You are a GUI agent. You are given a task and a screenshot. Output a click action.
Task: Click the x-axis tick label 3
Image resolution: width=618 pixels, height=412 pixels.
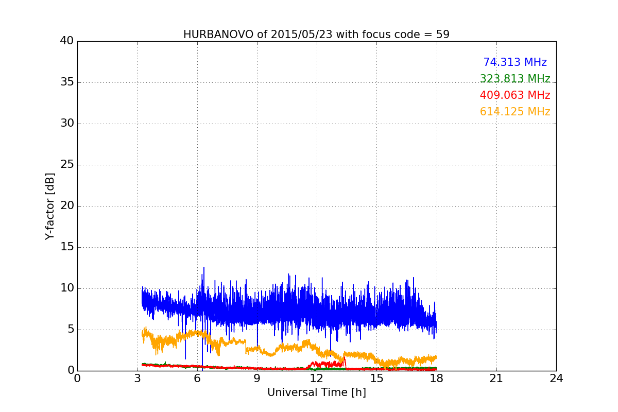coord(137,378)
